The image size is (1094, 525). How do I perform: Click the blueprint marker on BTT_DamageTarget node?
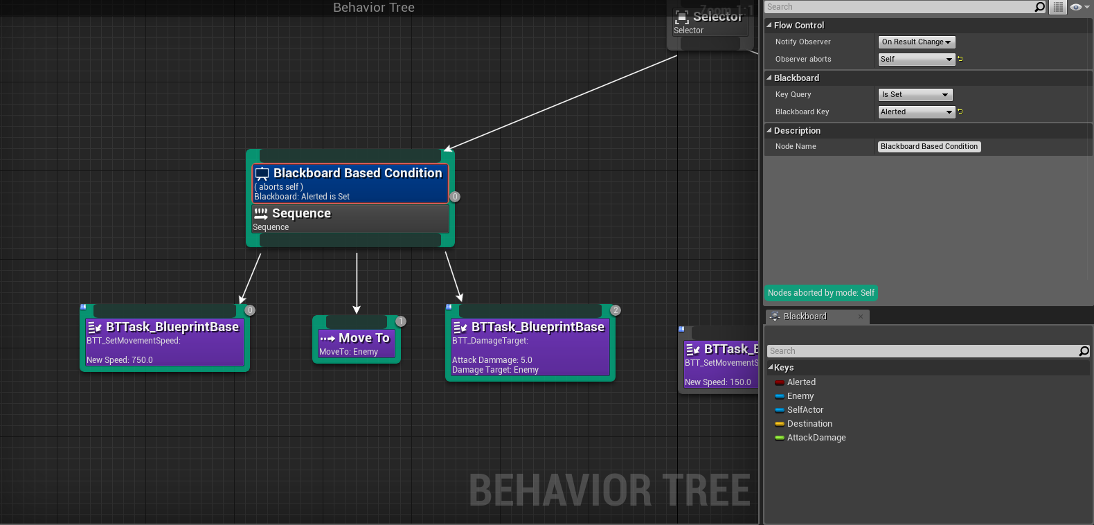449,307
